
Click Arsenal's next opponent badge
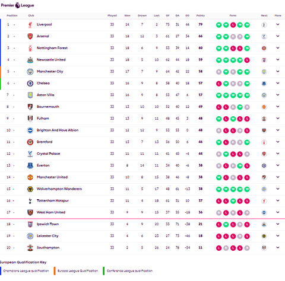[x=264, y=37]
